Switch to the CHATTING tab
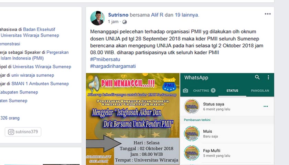 pos(204,91)
